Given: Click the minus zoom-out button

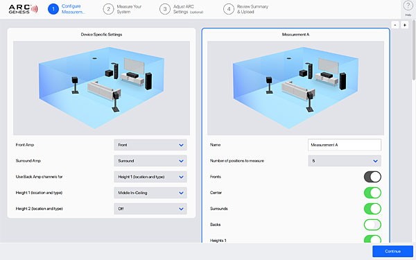Looking at the screenshot, I should pos(395,25).
